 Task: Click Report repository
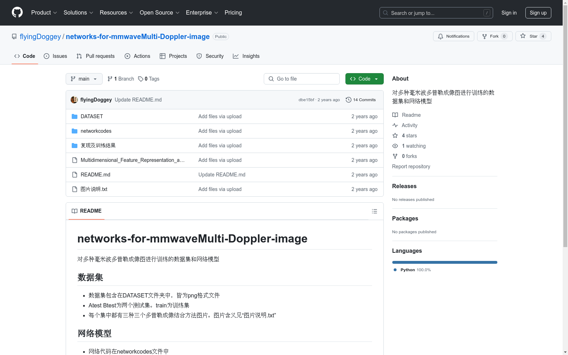[411, 166]
